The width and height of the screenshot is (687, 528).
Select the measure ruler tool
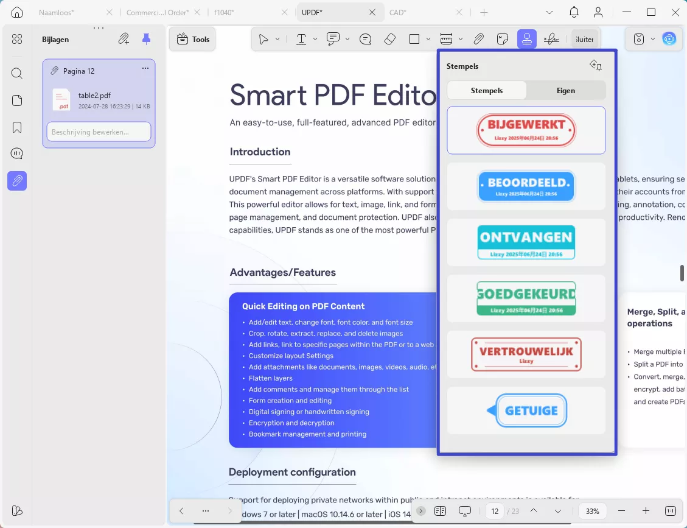[x=446, y=40]
